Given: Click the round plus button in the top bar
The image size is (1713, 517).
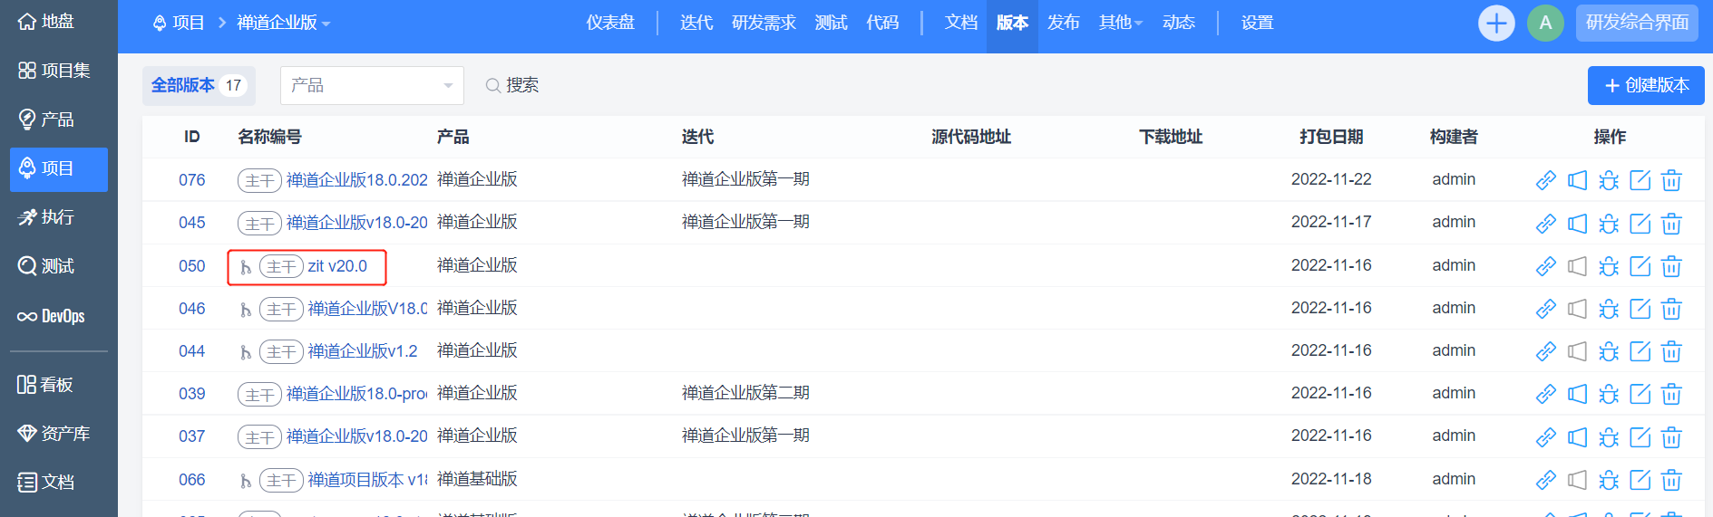Looking at the screenshot, I should point(1496,23).
